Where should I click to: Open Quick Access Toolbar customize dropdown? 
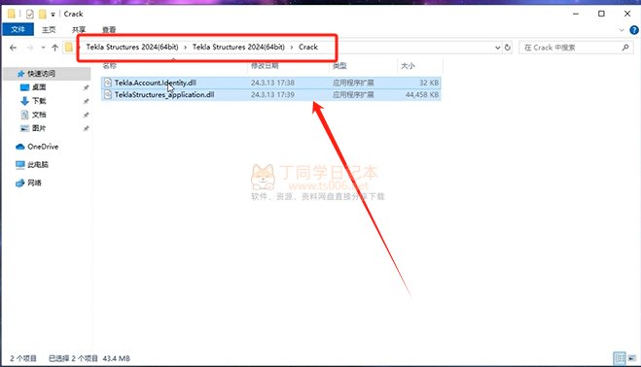click(53, 15)
